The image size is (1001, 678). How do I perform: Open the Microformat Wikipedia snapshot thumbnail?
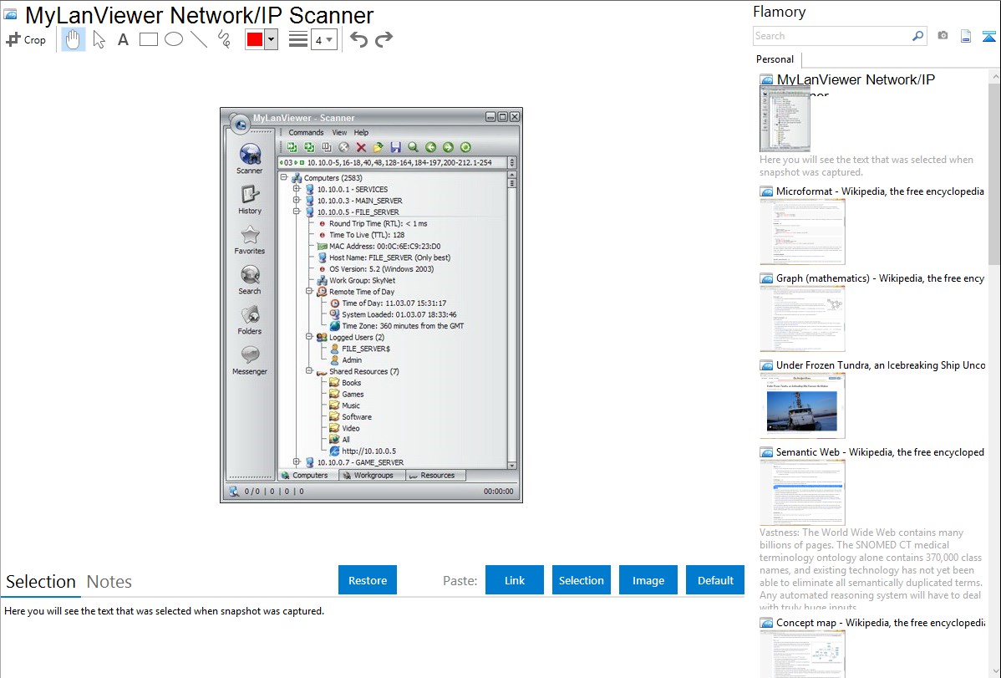pyautogui.click(x=802, y=232)
